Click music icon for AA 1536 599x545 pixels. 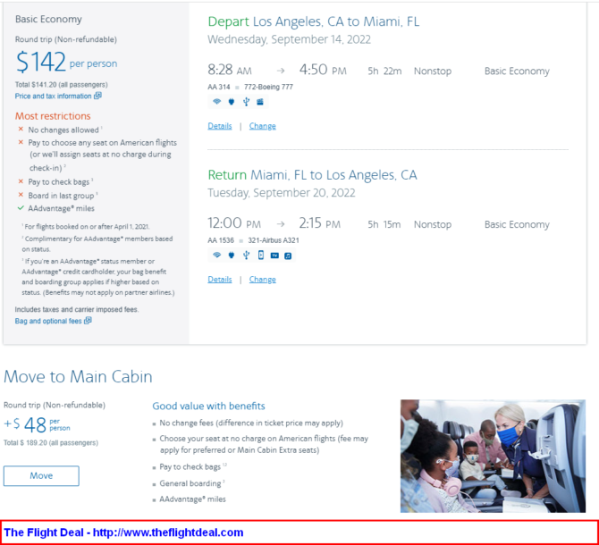pos(288,256)
